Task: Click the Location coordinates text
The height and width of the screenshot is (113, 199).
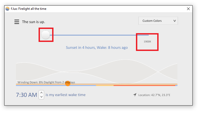Action: tap(154, 95)
